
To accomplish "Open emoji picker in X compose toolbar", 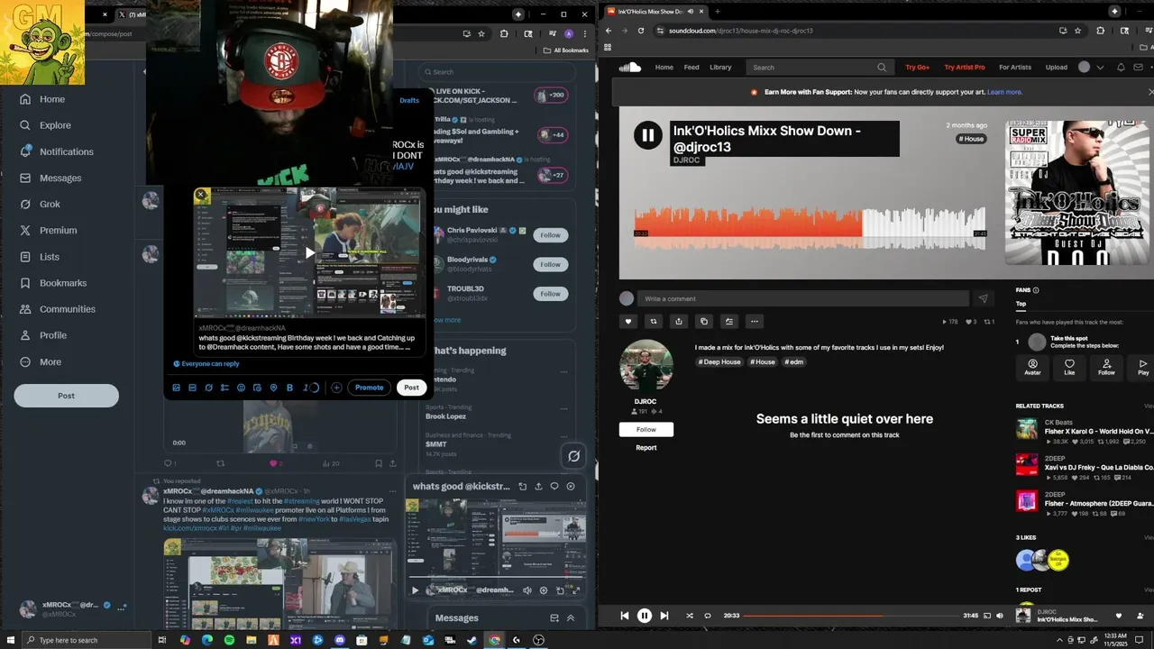I will pyautogui.click(x=241, y=388).
